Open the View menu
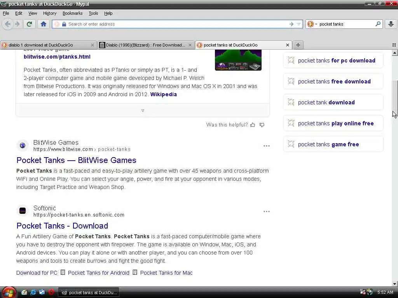Viewport: 398px width, 298px height. (x=33, y=13)
